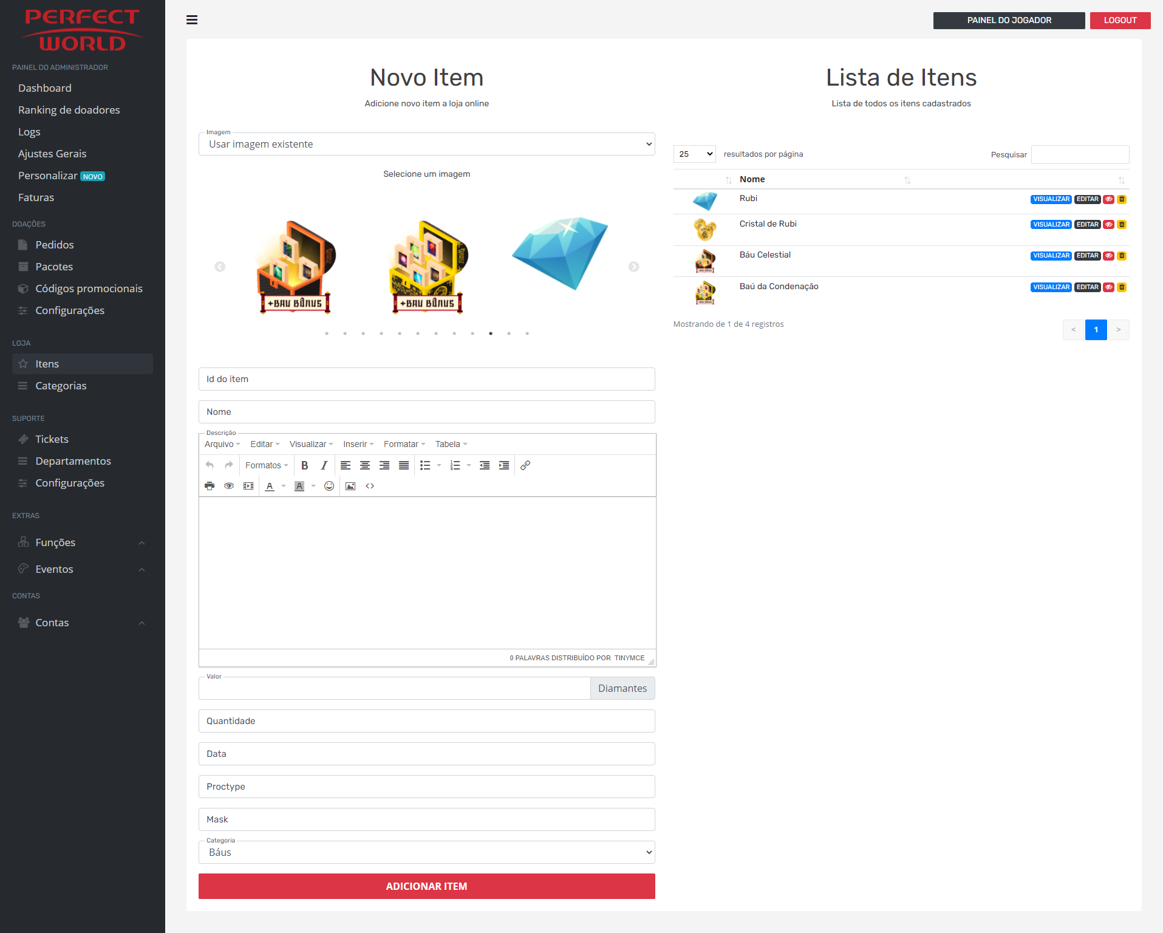Open the Visualizar editor menu
The width and height of the screenshot is (1163, 933).
point(311,444)
